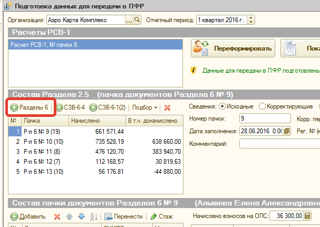Select the Корректирующие radio button
320x227 pixels.
point(262,106)
